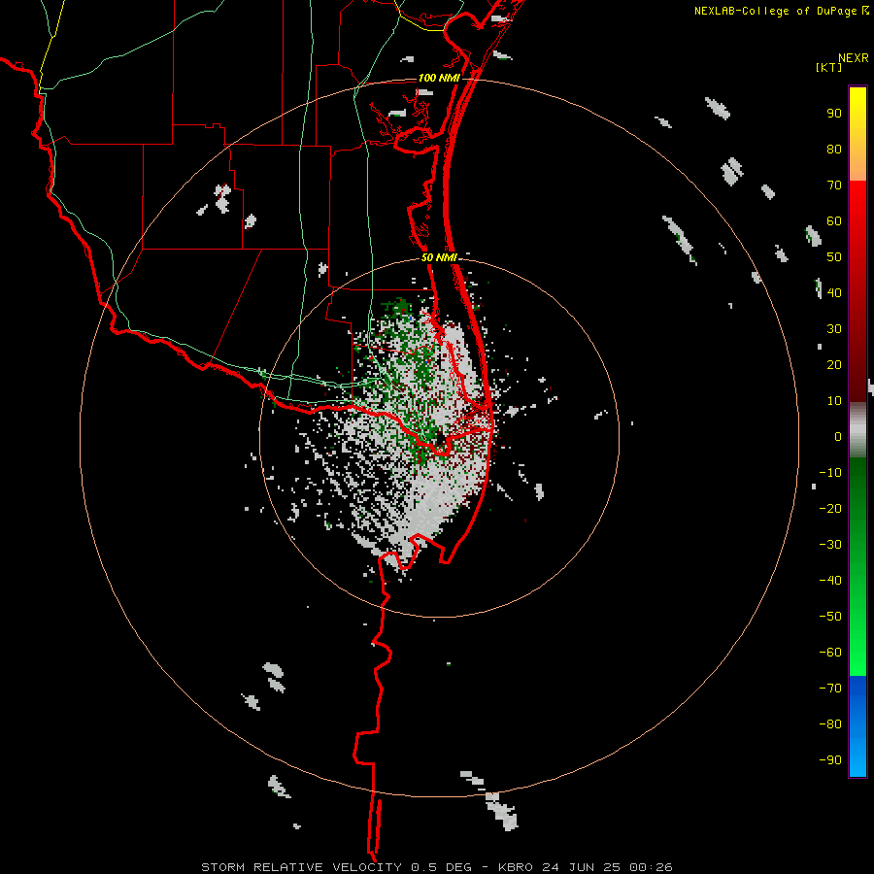
Task: Click the NEXLAB-College of DuPage header text
Action: pos(775,11)
